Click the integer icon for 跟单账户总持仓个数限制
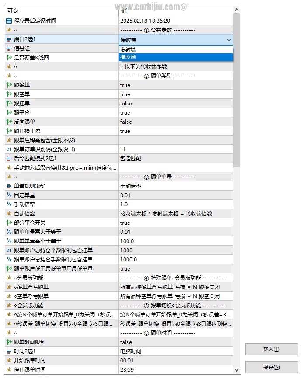 pyautogui.click(x=9, y=250)
